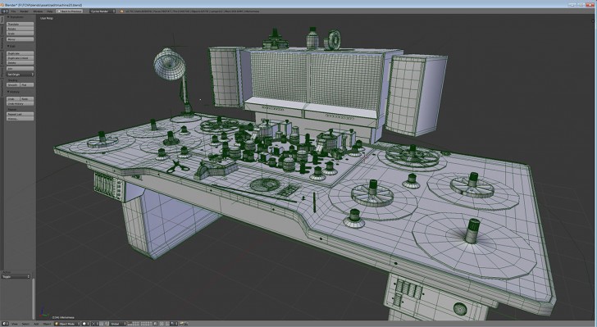597x327 pixels.
Task: Click the Redo button
Action: [x=27, y=99]
